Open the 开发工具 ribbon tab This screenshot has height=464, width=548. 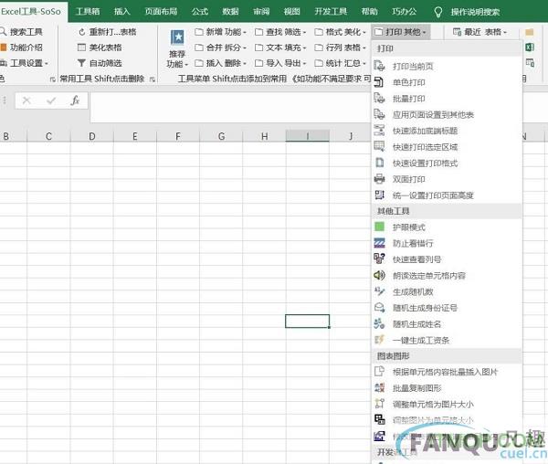coord(331,12)
